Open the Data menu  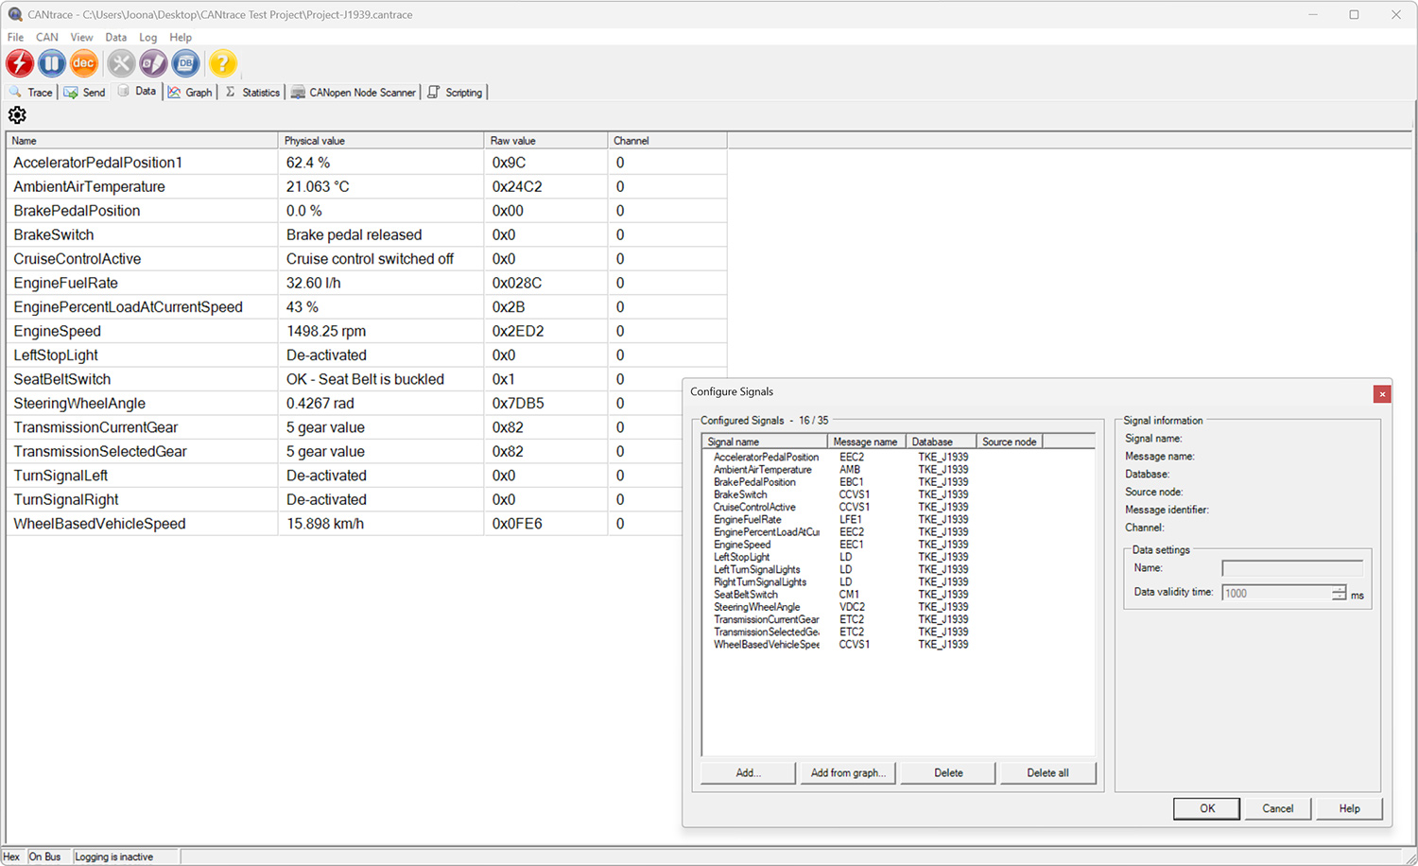point(115,37)
